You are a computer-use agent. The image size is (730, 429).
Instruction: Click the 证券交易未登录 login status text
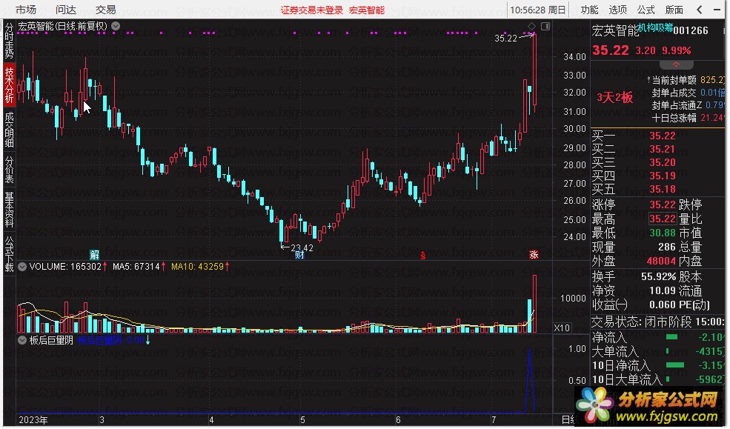click(311, 10)
